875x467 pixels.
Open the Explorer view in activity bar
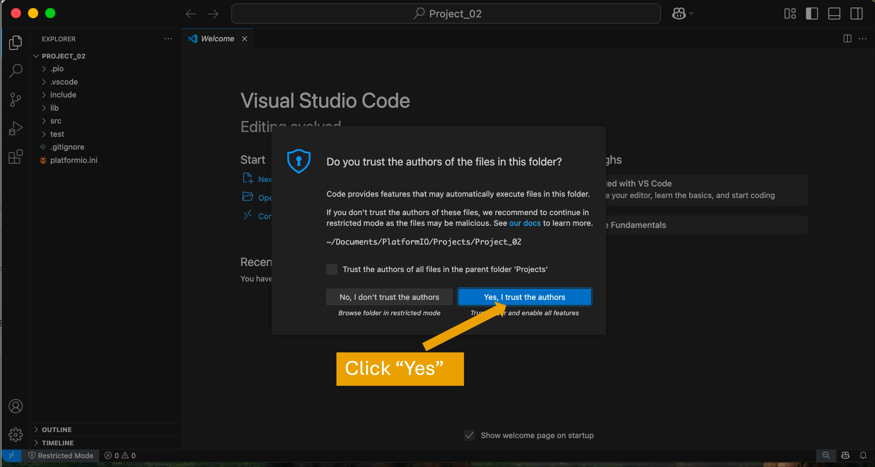(15, 43)
